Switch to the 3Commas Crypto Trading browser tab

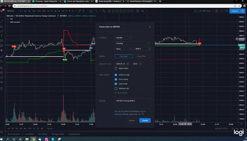point(46,1)
